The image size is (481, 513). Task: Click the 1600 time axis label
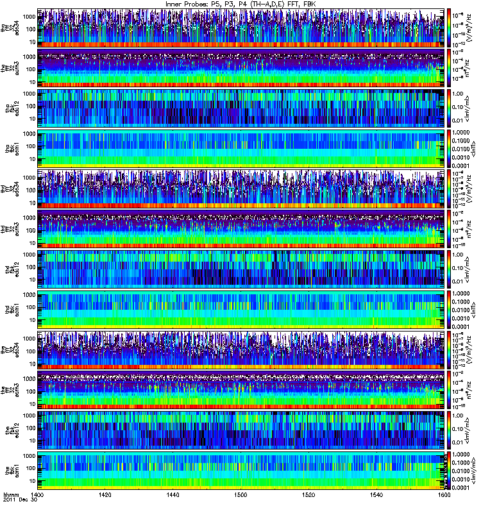point(444,494)
